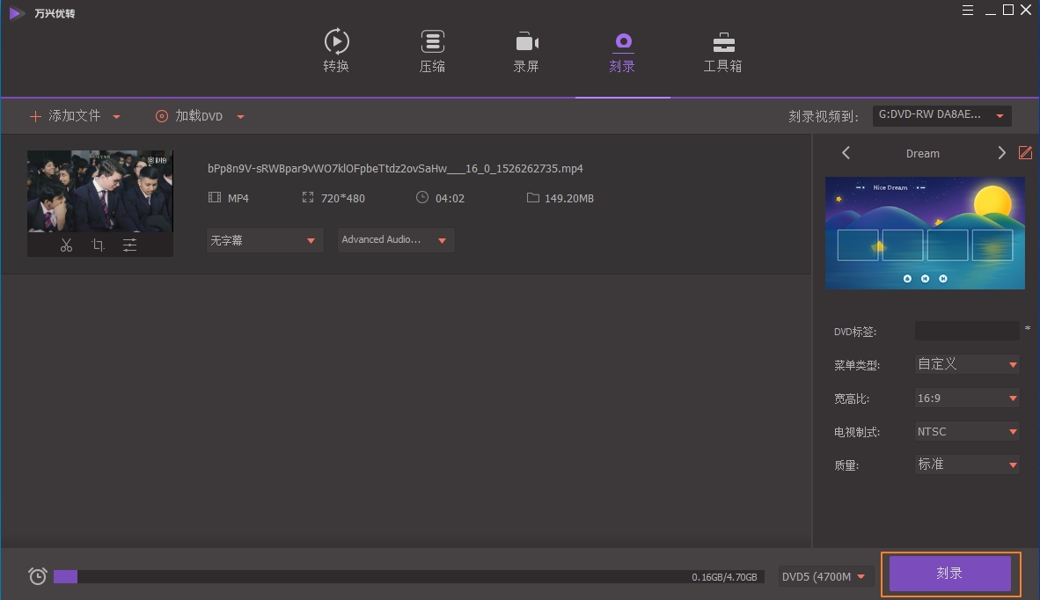The image size is (1040, 600).
Task: Open the 无字幕 subtitle dropdown
Action: click(265, 240)
